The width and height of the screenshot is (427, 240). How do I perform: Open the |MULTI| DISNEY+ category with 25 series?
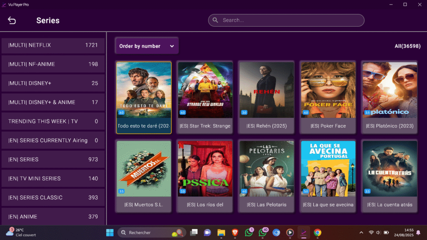tap(53, 83)
